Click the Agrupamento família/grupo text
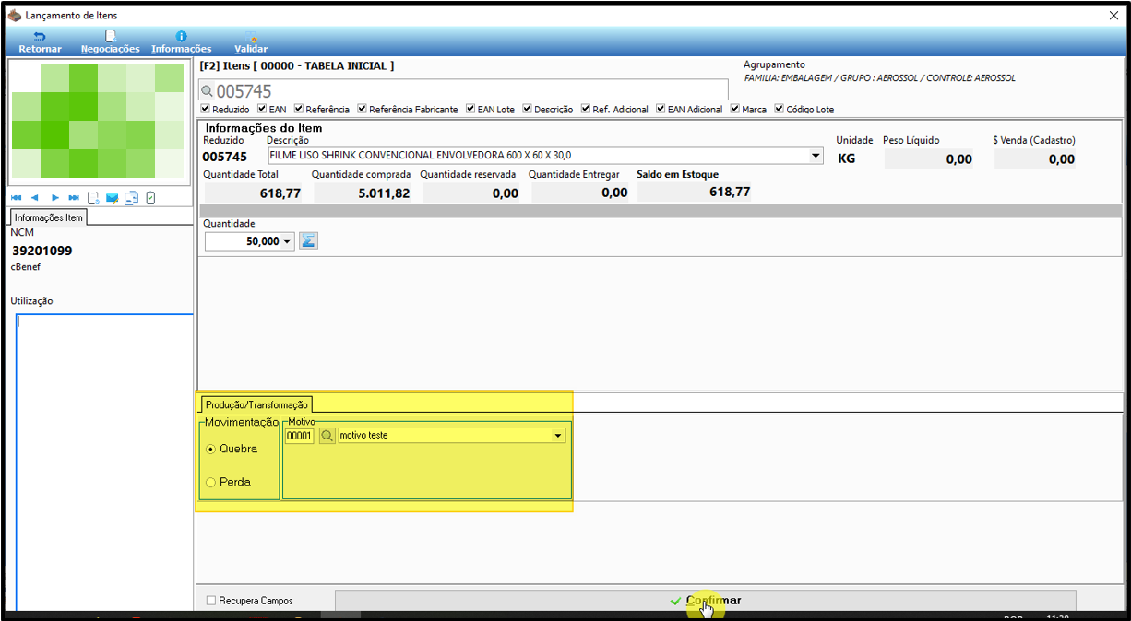 click(879, 78)
